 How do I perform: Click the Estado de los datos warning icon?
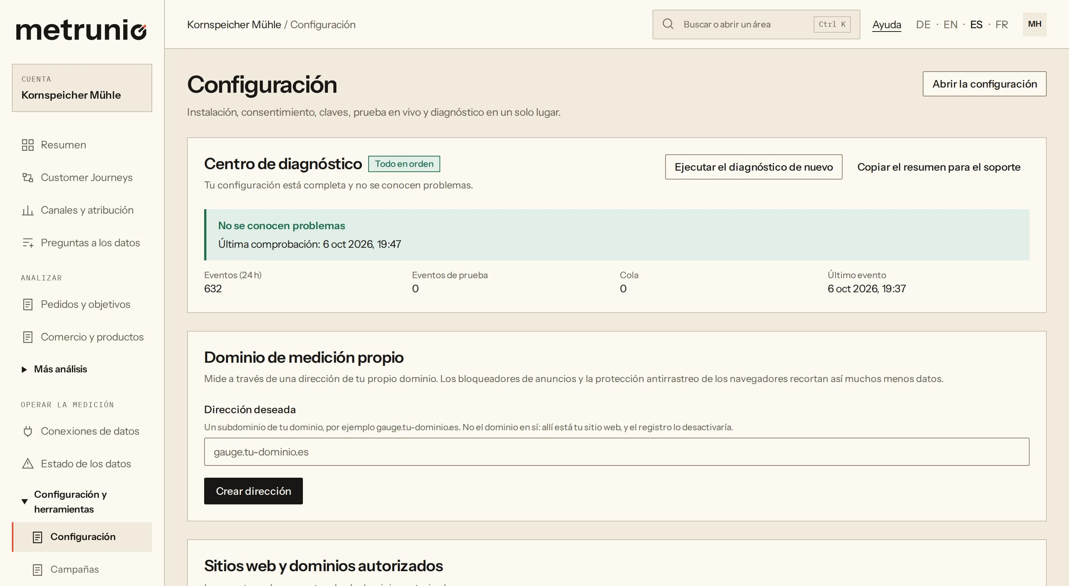point(28,464)
